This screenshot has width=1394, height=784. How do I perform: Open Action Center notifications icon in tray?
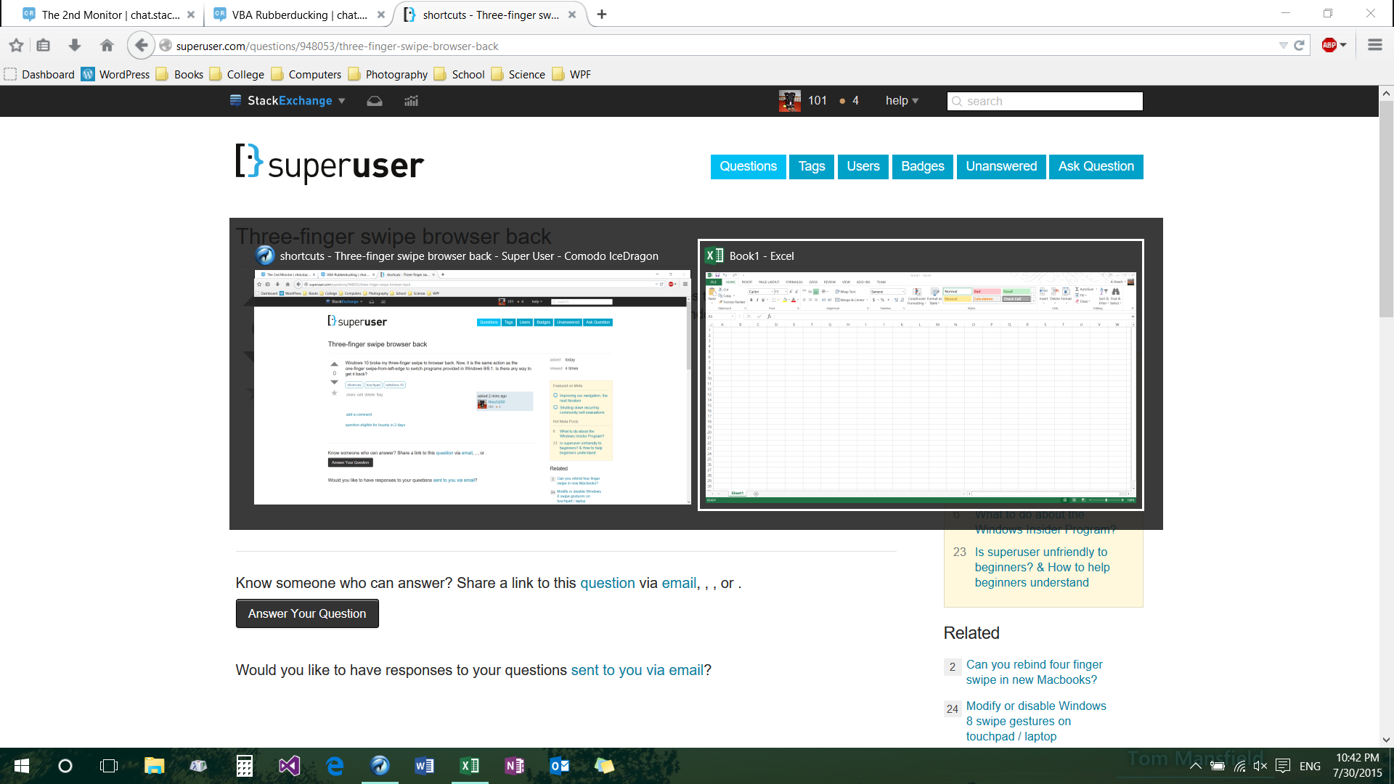pyautogui.click(x=1283, y=766)
